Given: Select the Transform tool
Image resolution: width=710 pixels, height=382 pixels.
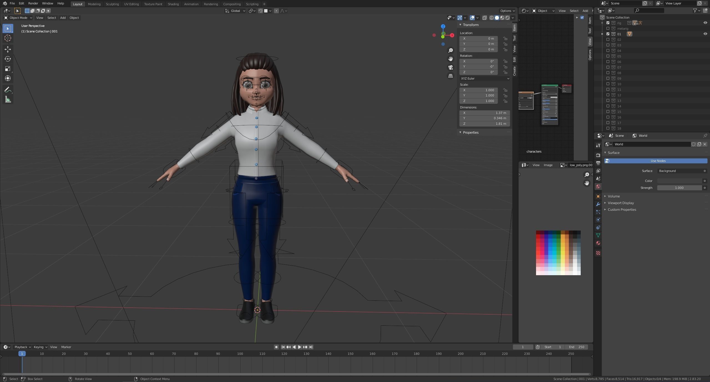Looking at the screenshot, I should pyautogui.click(x=8, y=78).
